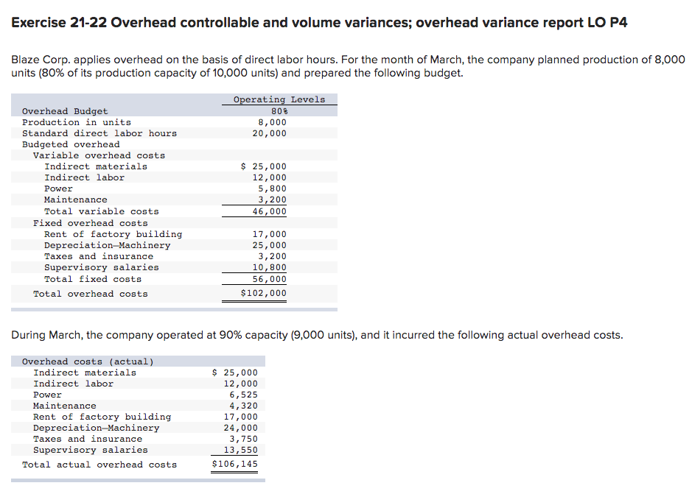Viewport: 692px width, 494px height.
Task: Select 'Standard direct labor hours' label
Action: point(99,133)
